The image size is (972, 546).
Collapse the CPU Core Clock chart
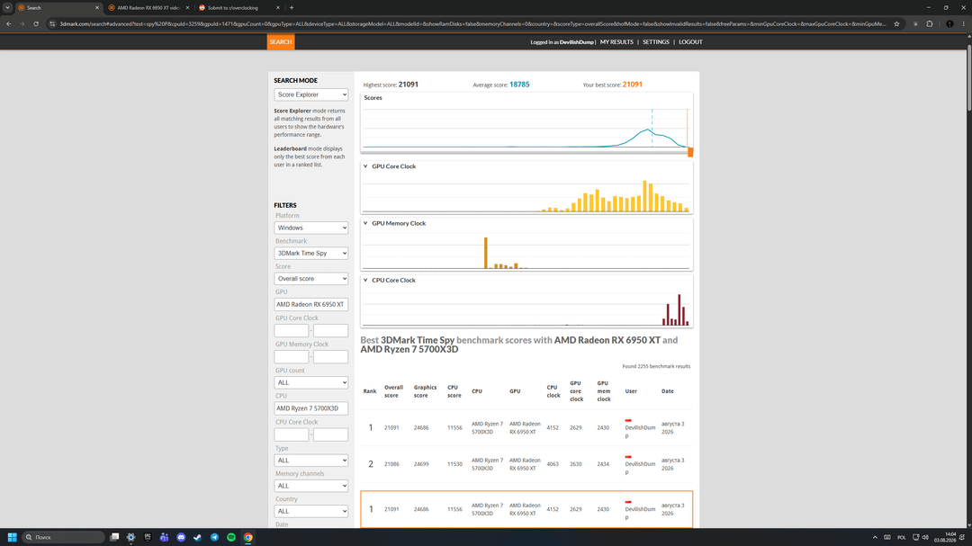365,280
